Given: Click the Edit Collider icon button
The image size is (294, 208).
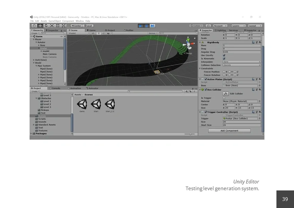Looking at the screenshot, I should tap(226, 94).
